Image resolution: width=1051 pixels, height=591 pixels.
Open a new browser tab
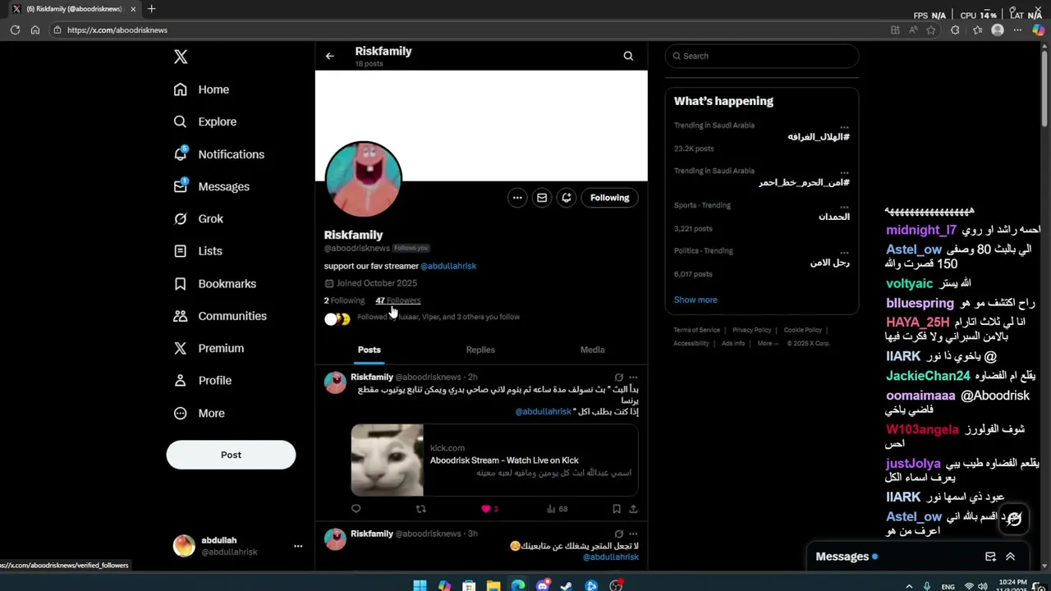151,9
